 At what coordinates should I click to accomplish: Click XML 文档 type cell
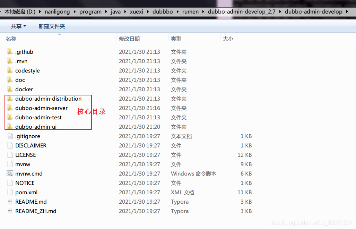[x=182, y=193]
